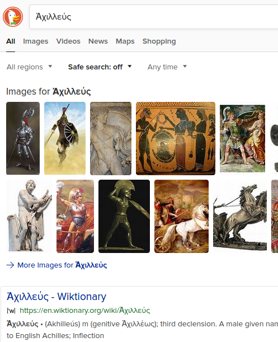Expand the Safe search: off dropdown
The height and width of the screenshot is (342, 278).
point(100,67)
